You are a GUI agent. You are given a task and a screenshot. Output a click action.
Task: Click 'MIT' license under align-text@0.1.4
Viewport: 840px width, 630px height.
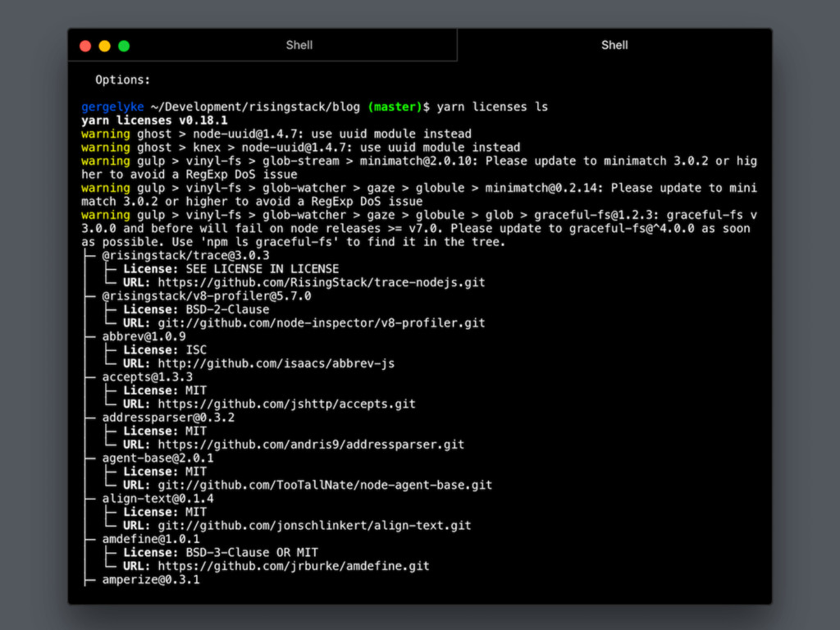(x=196, y=512)
